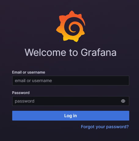
Task: Toggle password visibility with eye icon
Action: (x=123, y=101)
